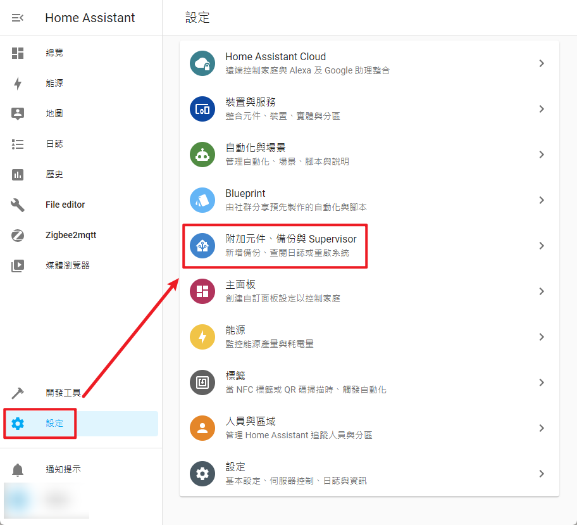Open File editor from sidebar
The width and height of the screenshot is (577, 525).
click(65, 205)
